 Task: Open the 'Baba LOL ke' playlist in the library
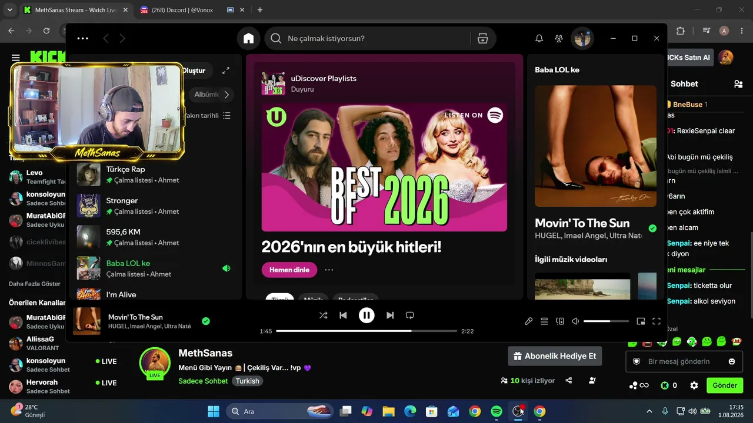(x=156, y=268)
